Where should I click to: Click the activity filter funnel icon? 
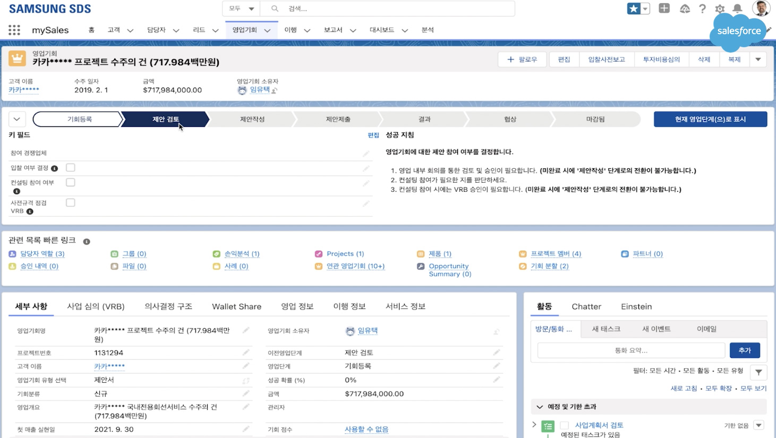(758, 372)
